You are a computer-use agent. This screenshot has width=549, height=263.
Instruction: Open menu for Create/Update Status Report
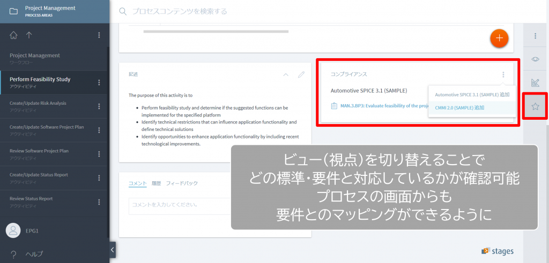pyautogui.click(x=99, y=178)
